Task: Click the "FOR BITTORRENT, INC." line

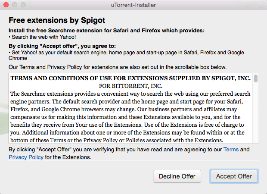Action: point(130,86)
